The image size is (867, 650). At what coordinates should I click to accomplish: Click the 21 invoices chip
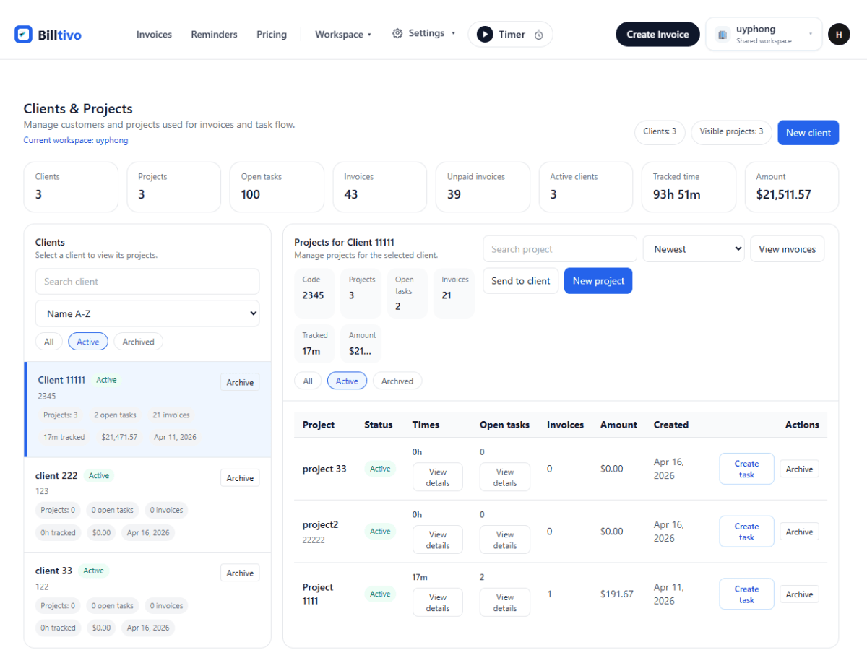coord(171,415)
